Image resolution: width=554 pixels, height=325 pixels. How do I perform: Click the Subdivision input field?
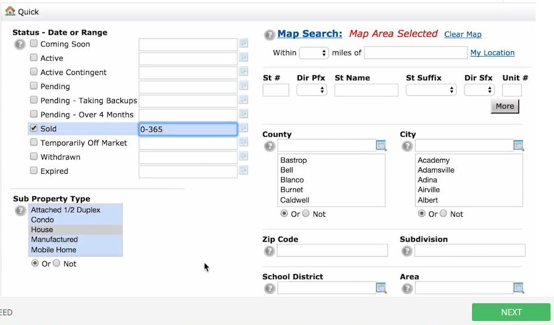pyautogui.click(x=470, y=250)
